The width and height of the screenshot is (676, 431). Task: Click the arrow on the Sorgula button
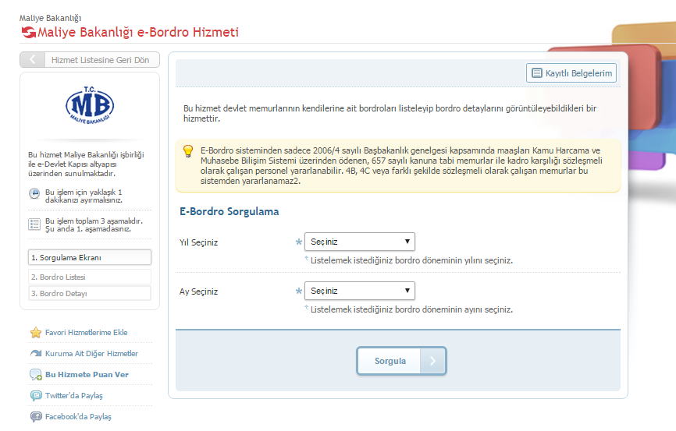[432, 361]
